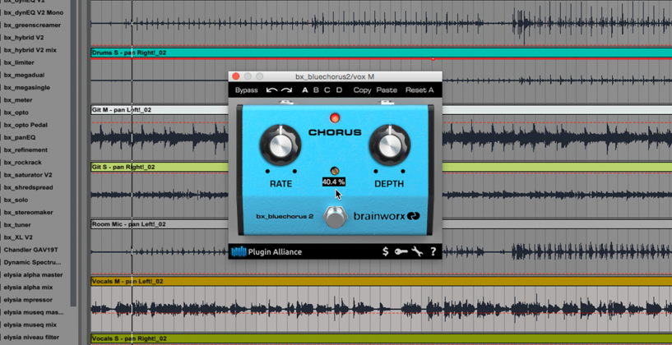Select Vocals M - pan Left track header
This screenshot has height=345, width=672.
point(382,281)
